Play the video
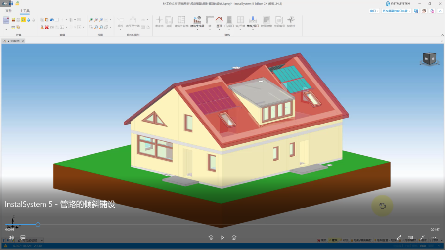This screenshot has height=250, width=445. click(x=222, y=238)
